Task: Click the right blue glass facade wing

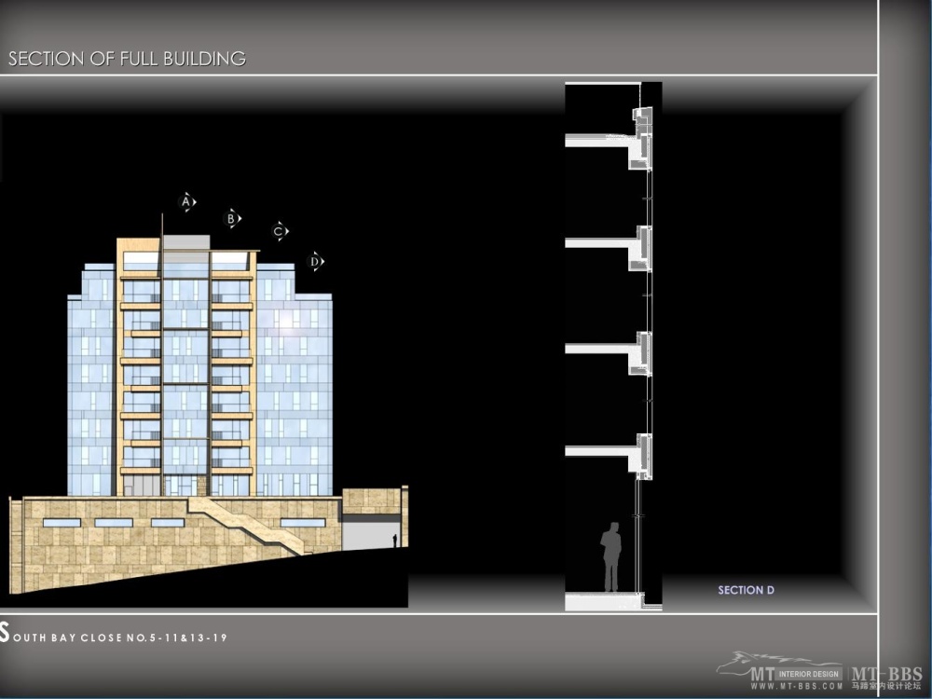Action: tap(293, 391)
